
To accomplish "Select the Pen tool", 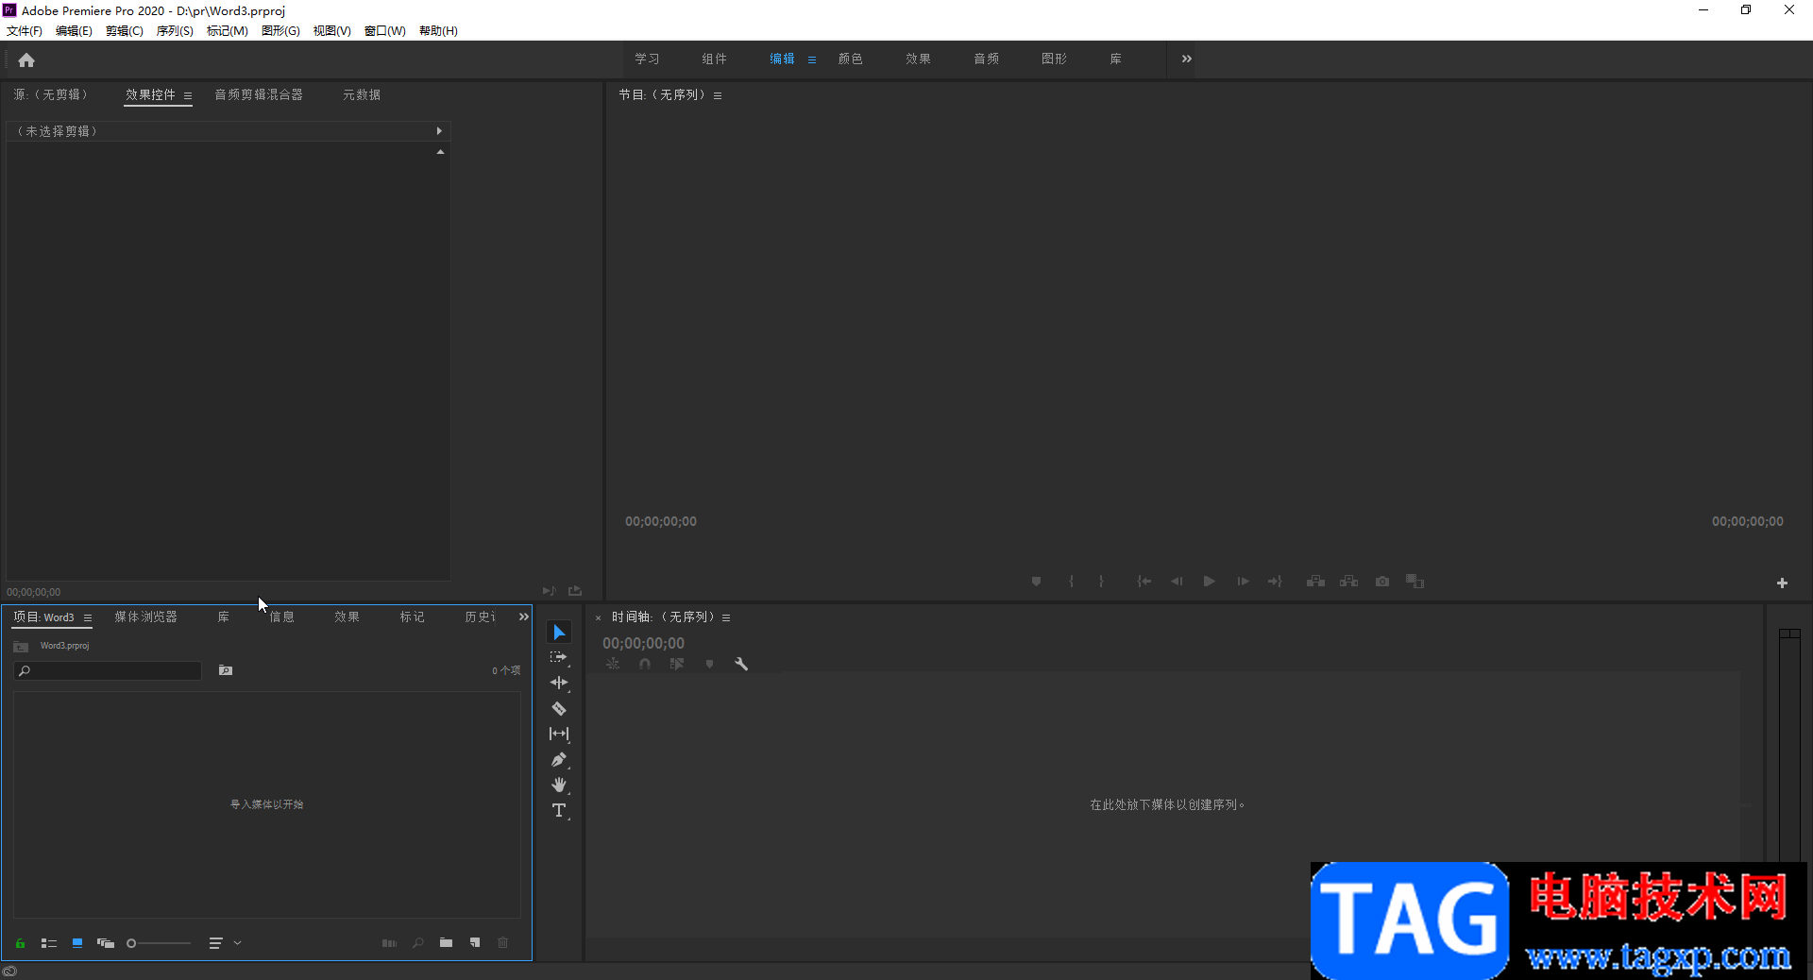I will [x=559, y=759].
